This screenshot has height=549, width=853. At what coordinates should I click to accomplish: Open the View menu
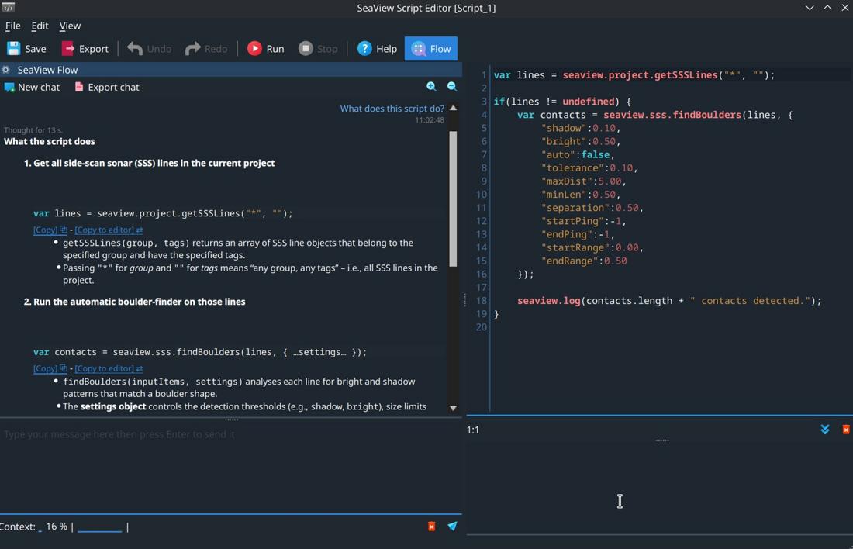pos(70,26)
